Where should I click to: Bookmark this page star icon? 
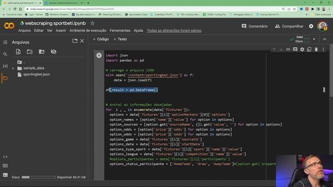coord(294,9)
